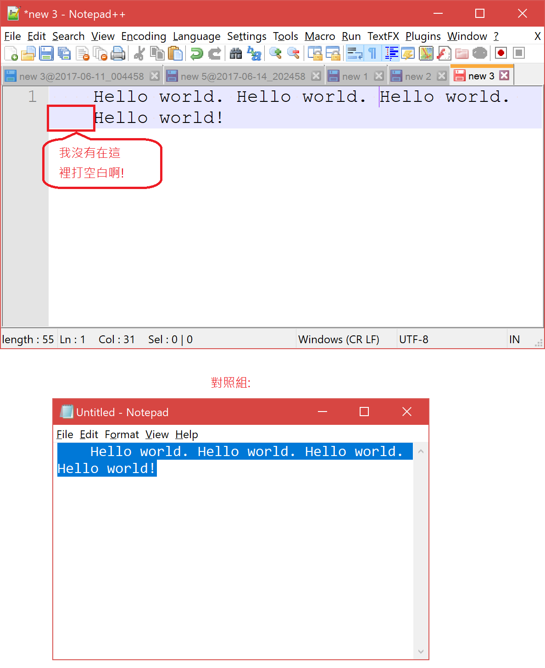The image size is (545, 668).
Task: Click the Stop recording macro icon
Action: click(x=519, y=53)
